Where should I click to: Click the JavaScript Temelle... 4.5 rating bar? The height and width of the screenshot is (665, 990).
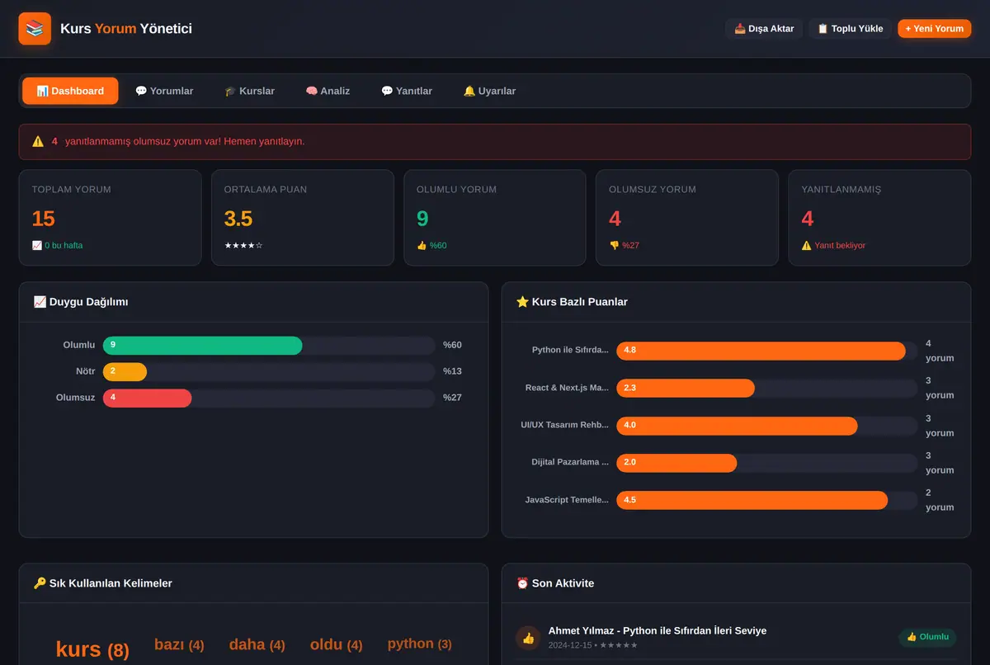(752, 500)
